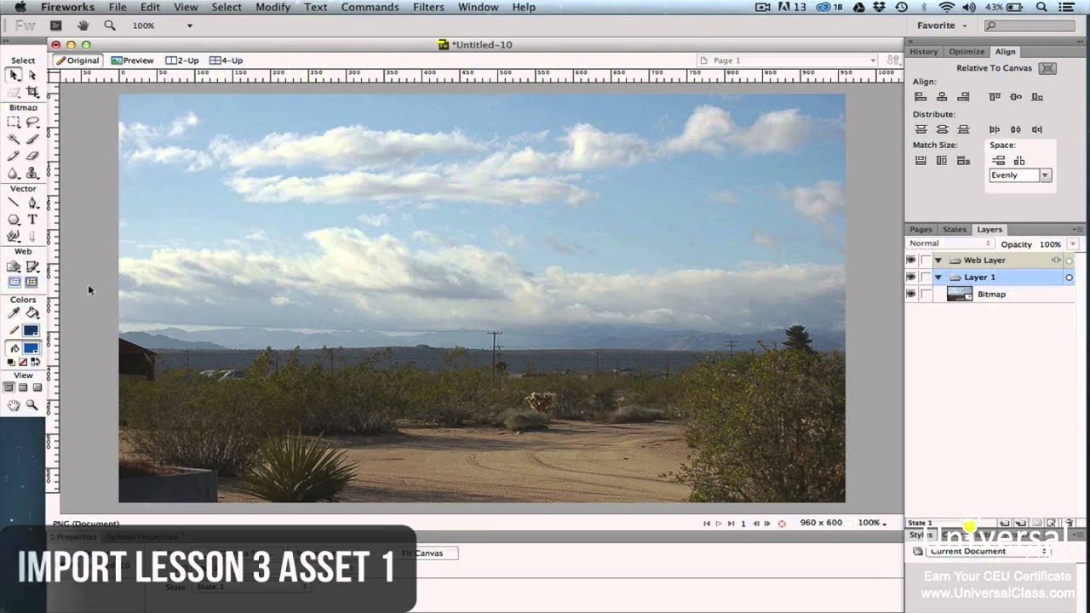The image size is (1090, 613).
Task: Select the Pointer tool
Action: click(14, 75)
